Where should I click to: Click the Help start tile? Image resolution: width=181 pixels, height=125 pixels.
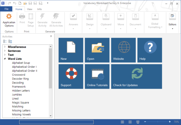click(x=150, y=50)
